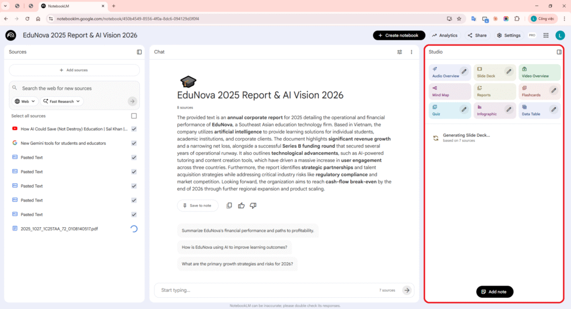571x309 pixels.
Task: Open the Web source type dropdown
Action: coord(25,101)
